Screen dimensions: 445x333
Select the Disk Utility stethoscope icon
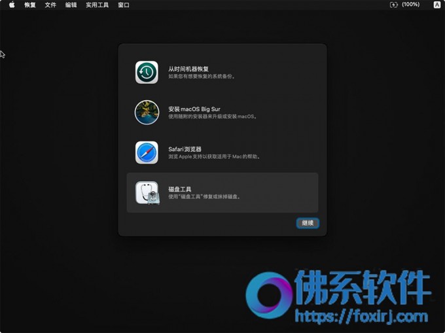(147, 193)
